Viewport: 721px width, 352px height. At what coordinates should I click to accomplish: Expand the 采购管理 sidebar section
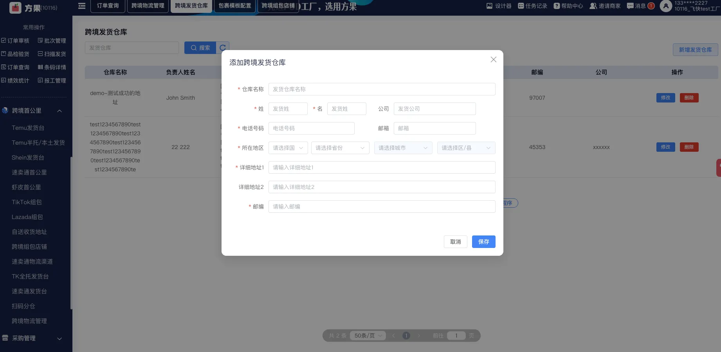point(59,338)
